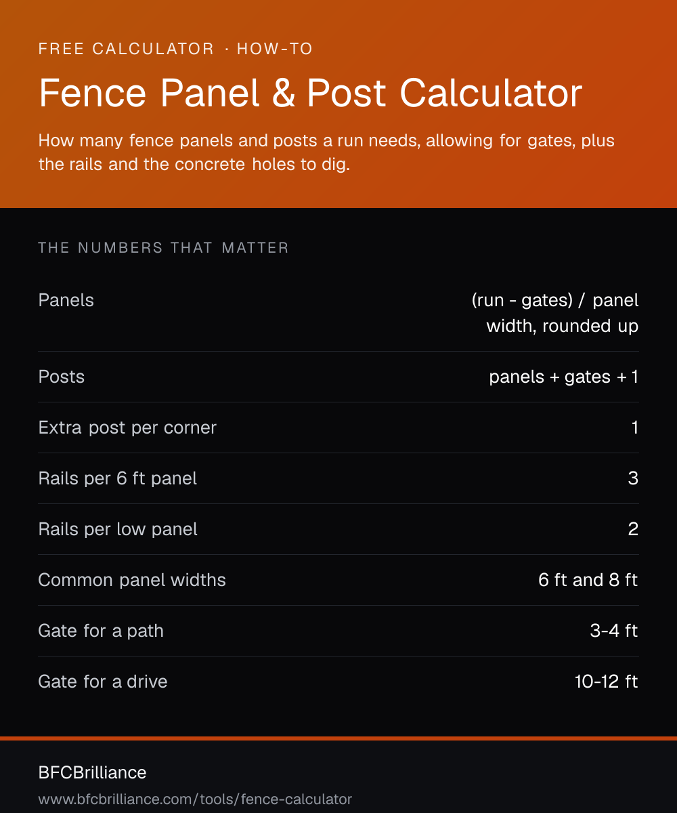Viewport: 677px width, 813px height.
Task: Select the Extra post per corner row
Action: (x=338, y=428)
